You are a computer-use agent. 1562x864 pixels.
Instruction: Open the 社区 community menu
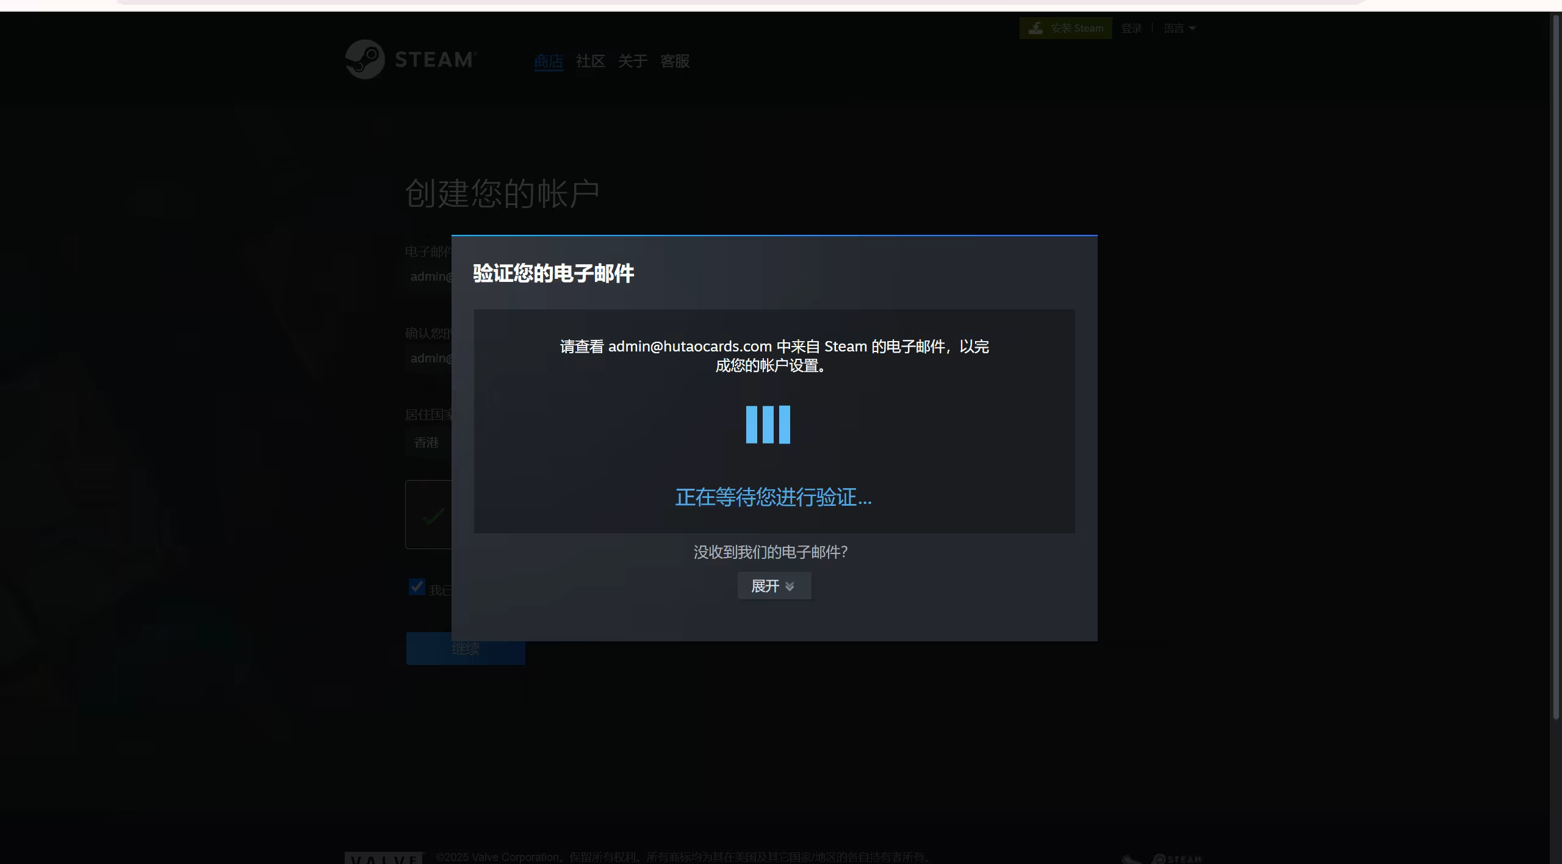coord(590,61)
